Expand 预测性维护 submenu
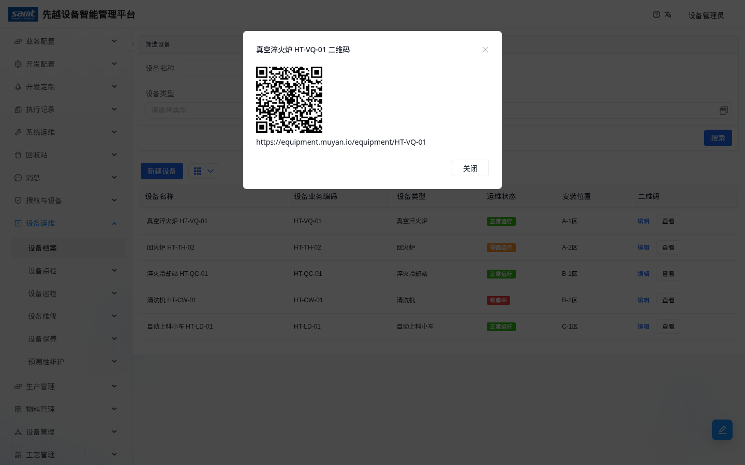 point(69,362)
